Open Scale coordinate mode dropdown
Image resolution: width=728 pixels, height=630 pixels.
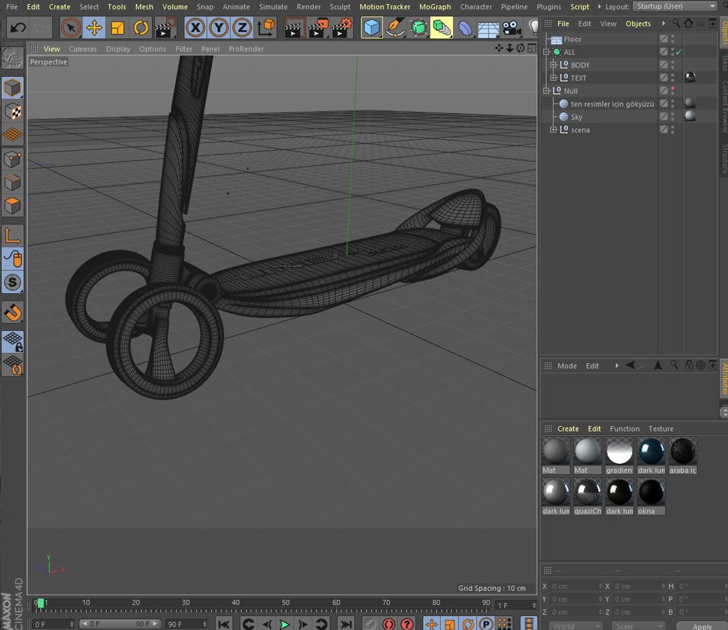click(x=639, y=626)
